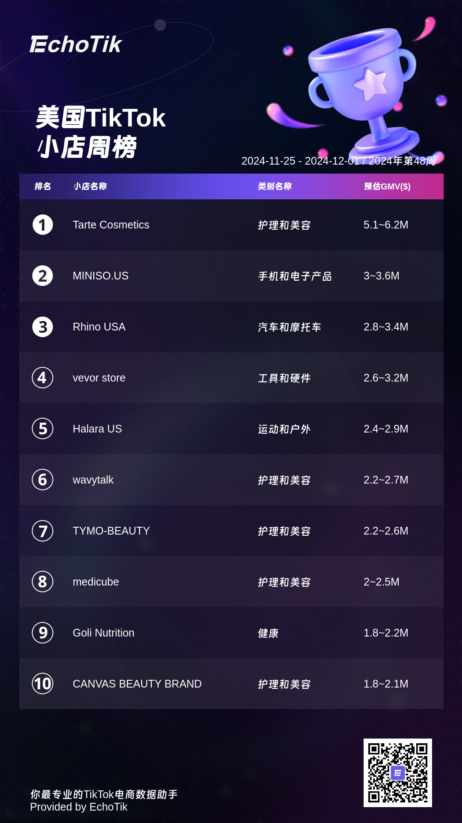Open the Tarte Cosmetics shop name

pyautogui.click(x=111, y=225)
